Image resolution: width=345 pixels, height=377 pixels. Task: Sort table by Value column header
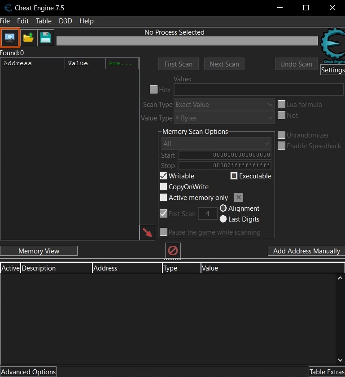pos(272,268)
